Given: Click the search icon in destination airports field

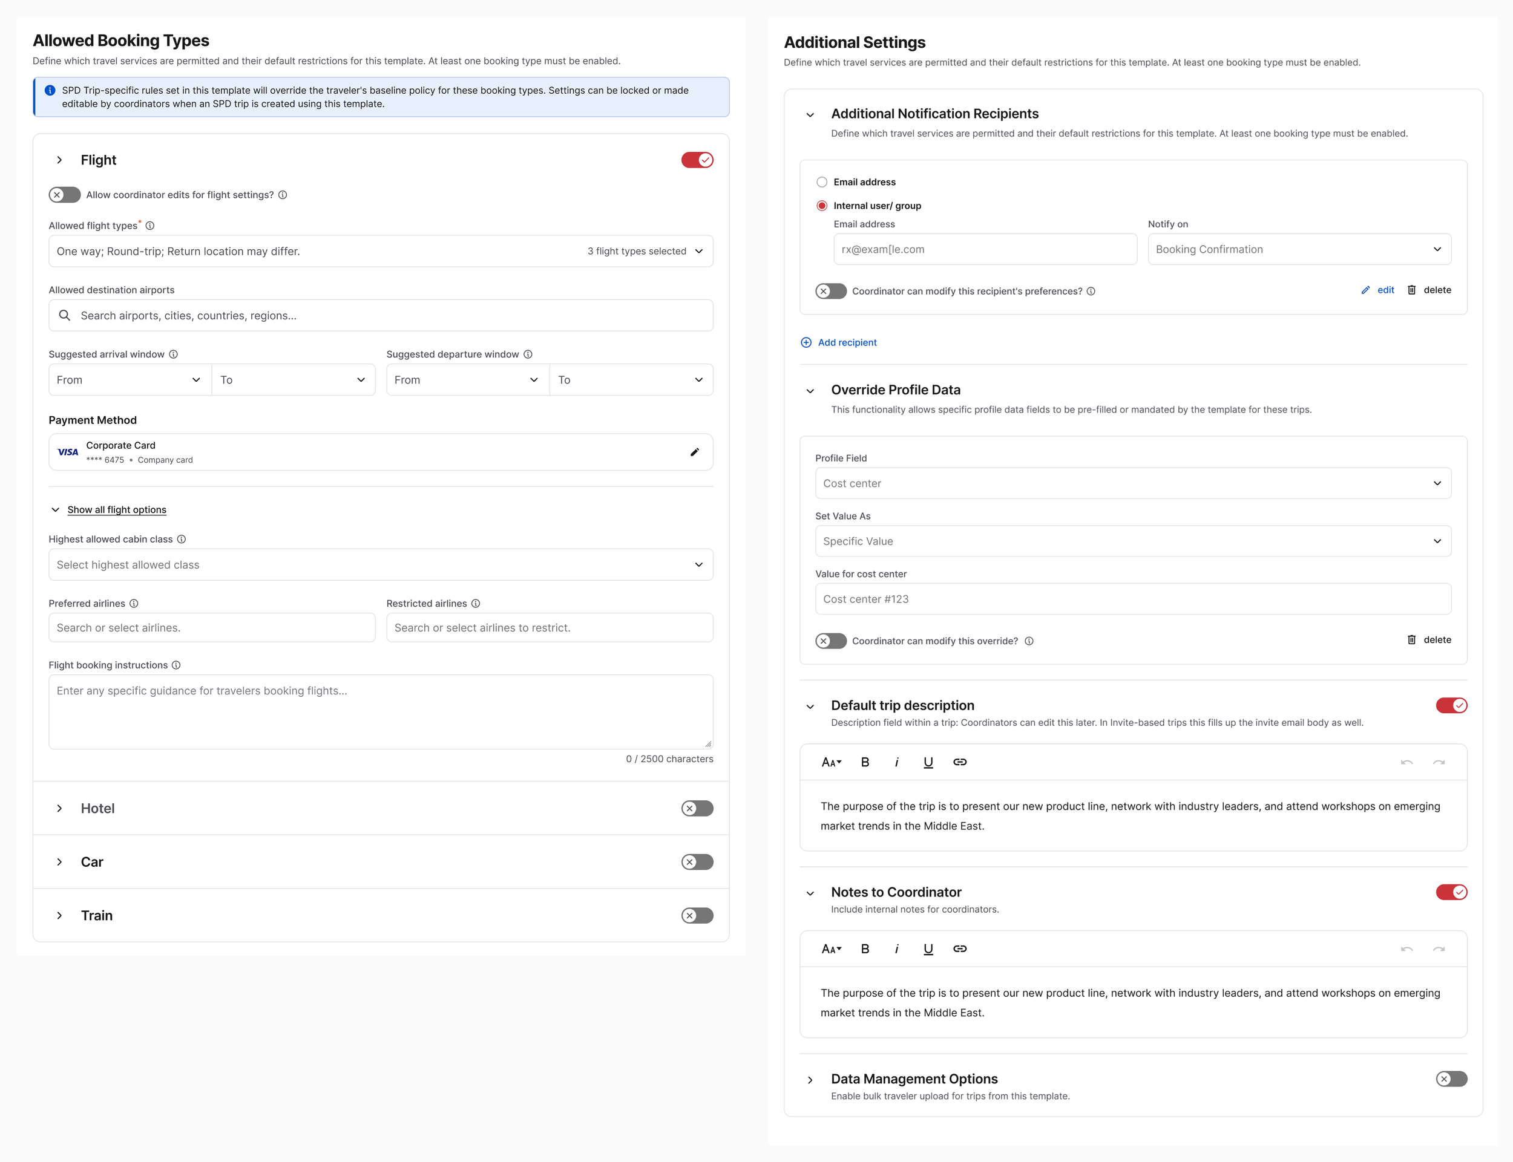Looking at the screenshot, I should (64, 315).
